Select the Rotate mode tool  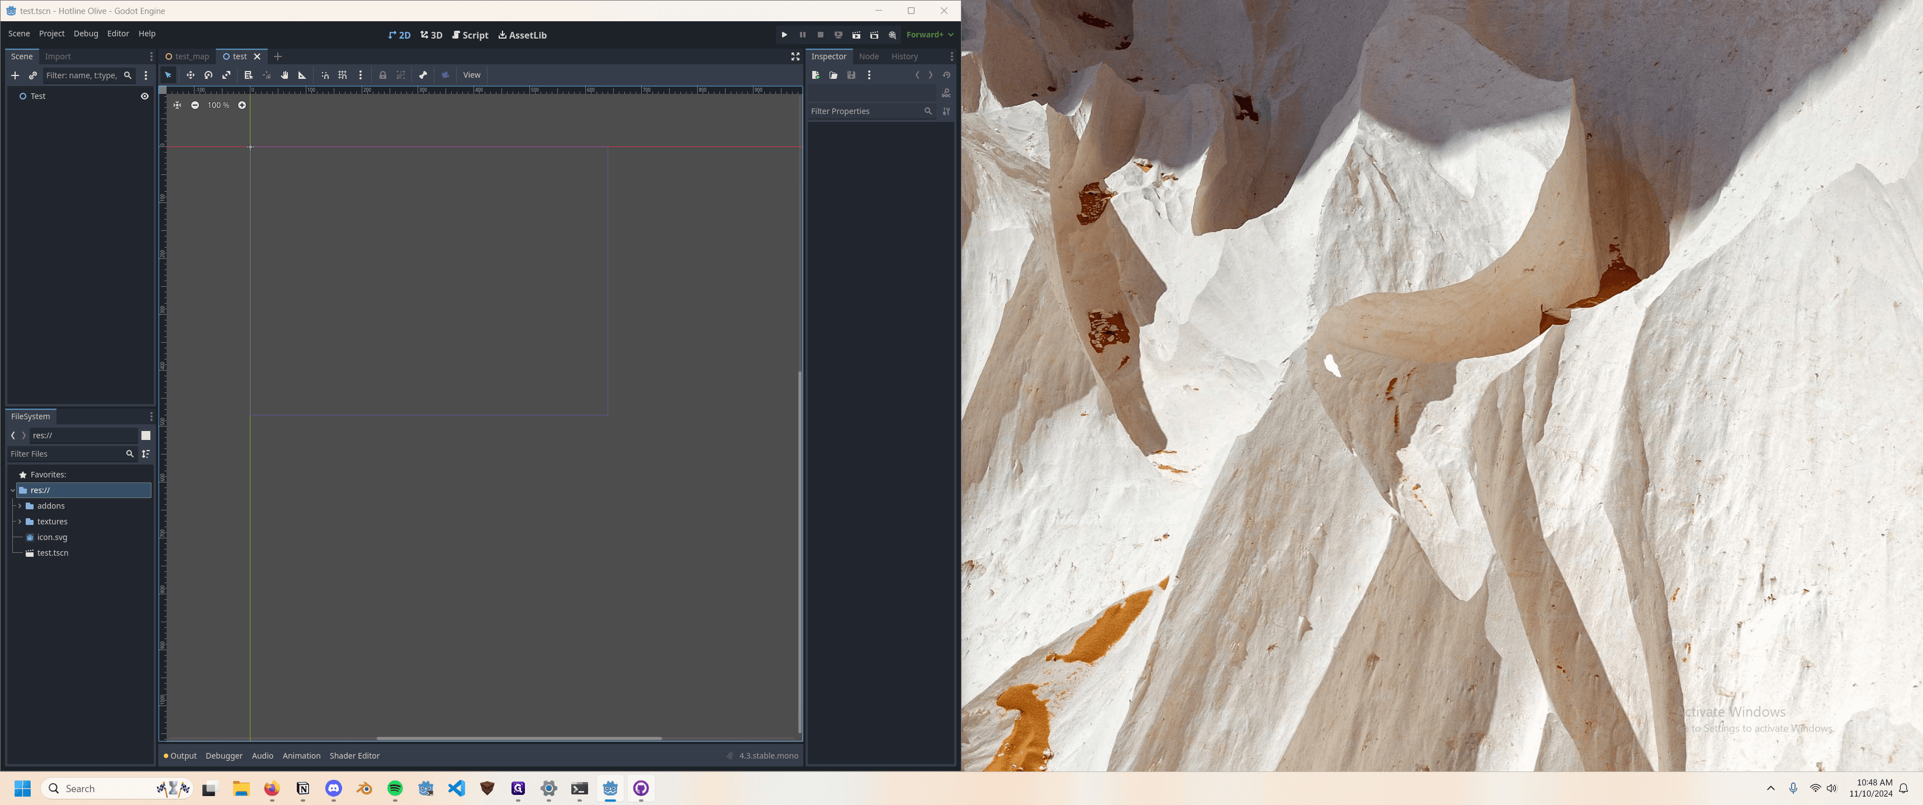click(x=209, y=75)
